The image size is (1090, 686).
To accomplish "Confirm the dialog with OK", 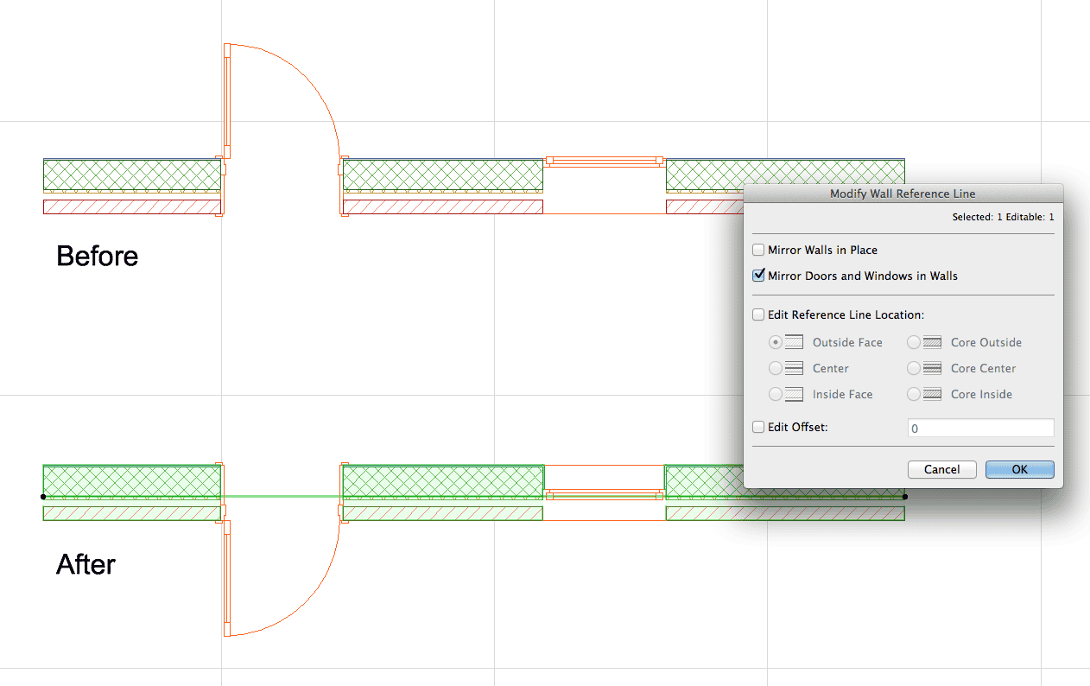I will pos(1019,469).
